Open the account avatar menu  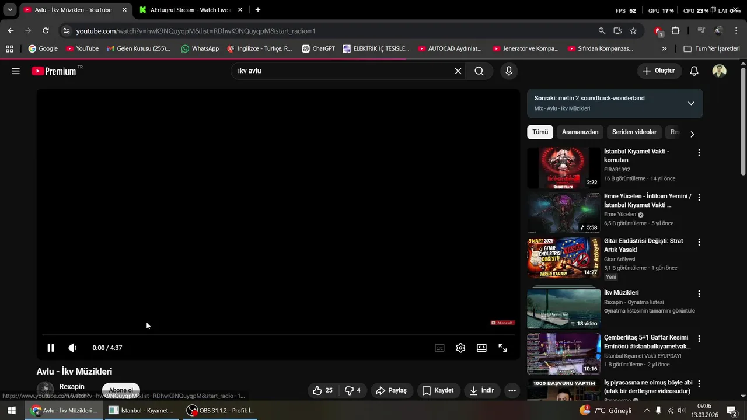pos(719,71)
